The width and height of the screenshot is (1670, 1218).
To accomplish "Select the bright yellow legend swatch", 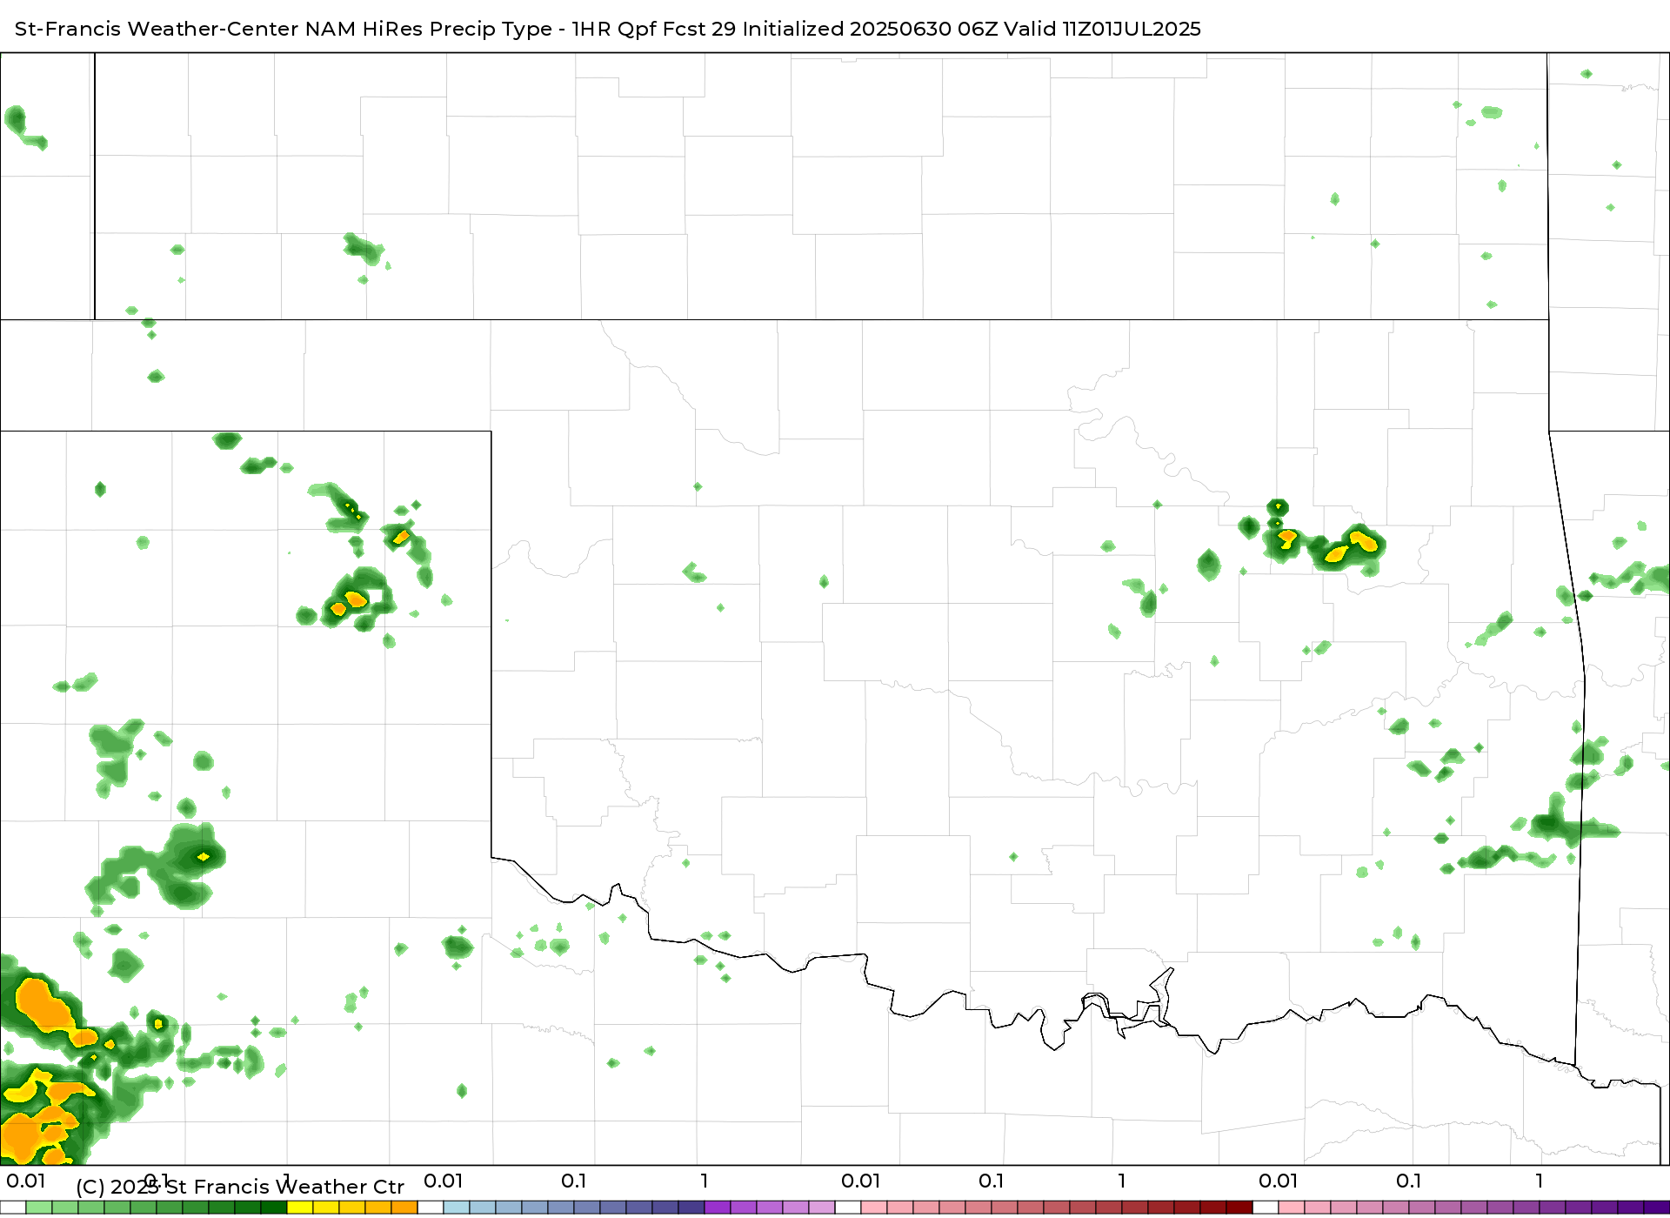I will (x=300, y=1208).
